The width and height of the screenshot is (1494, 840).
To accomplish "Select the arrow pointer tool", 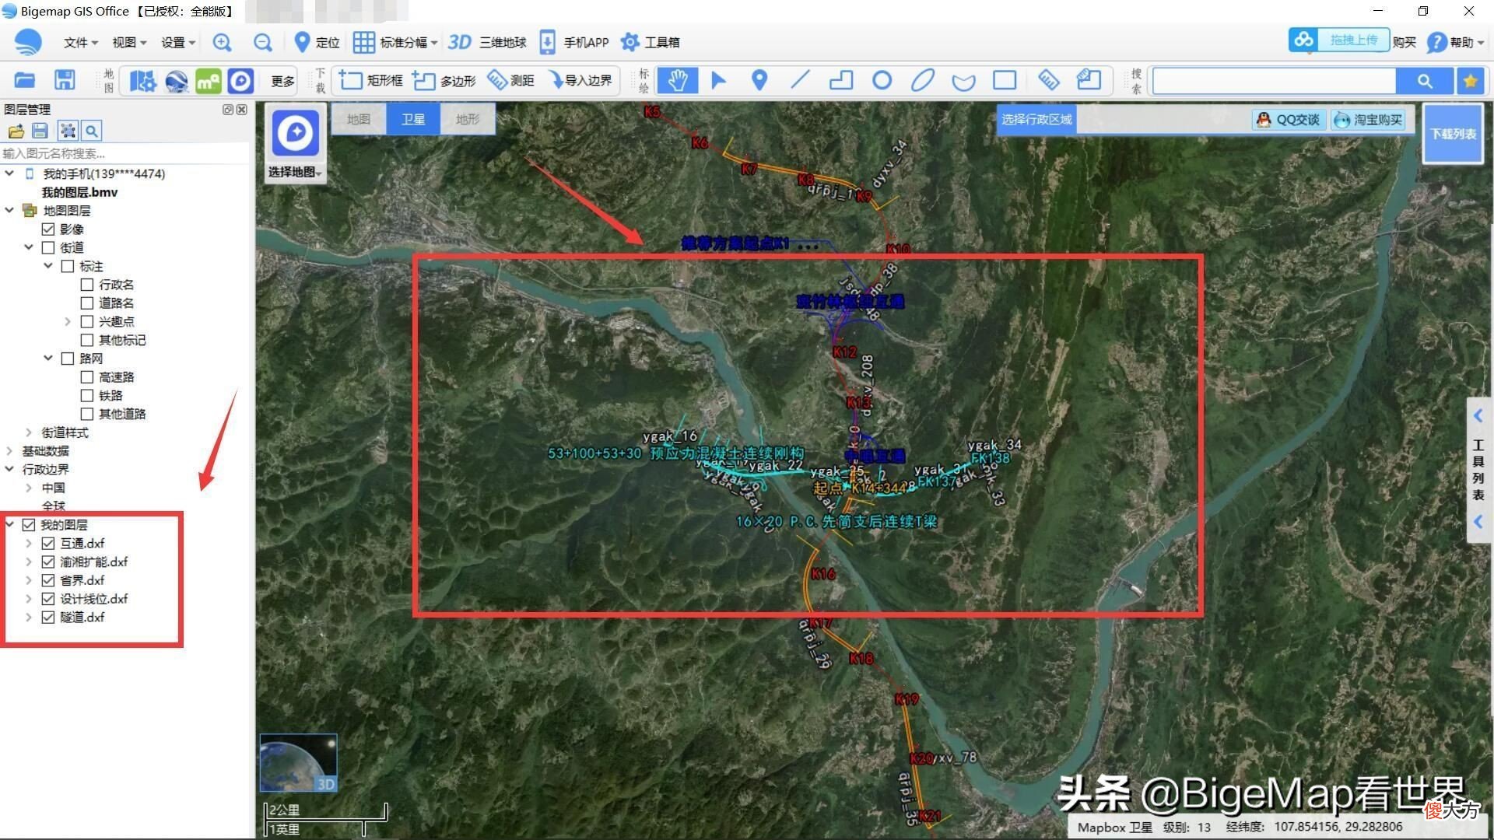I will coord(718,80).
